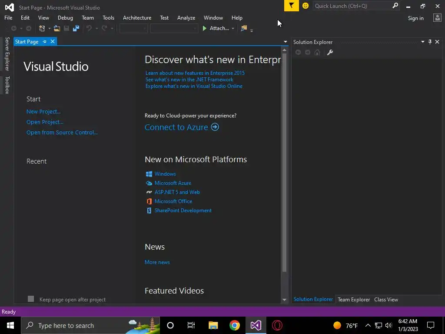445x334 pixels.
Task: Open the Redo history dropdown arrow
Action: 112,28
